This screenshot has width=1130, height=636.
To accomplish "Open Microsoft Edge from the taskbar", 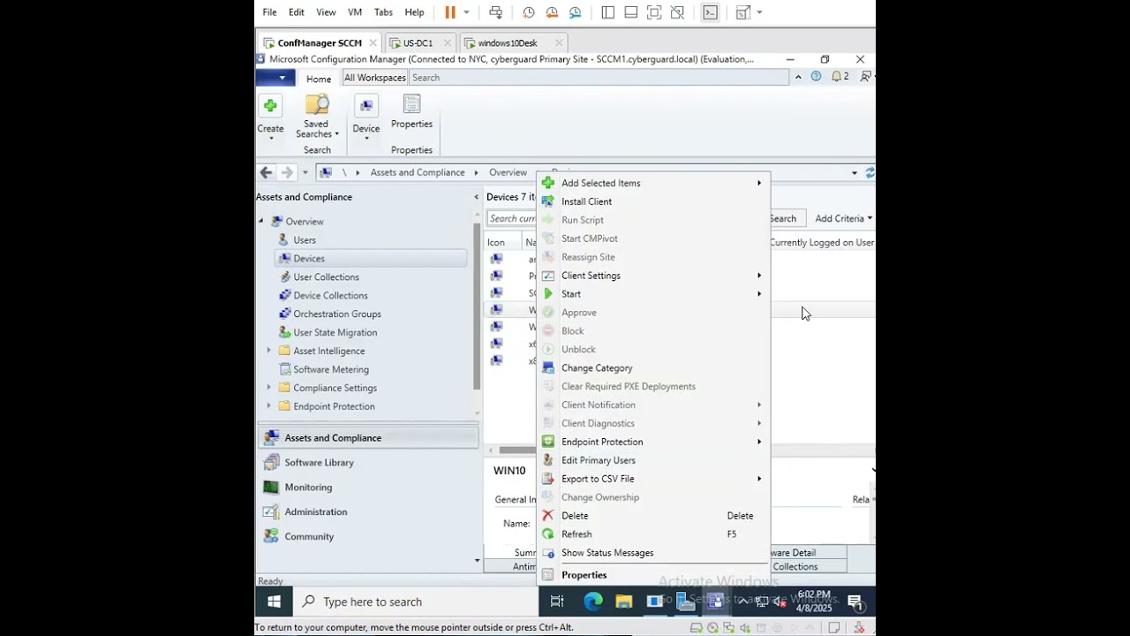I will [x=593, y=602].
